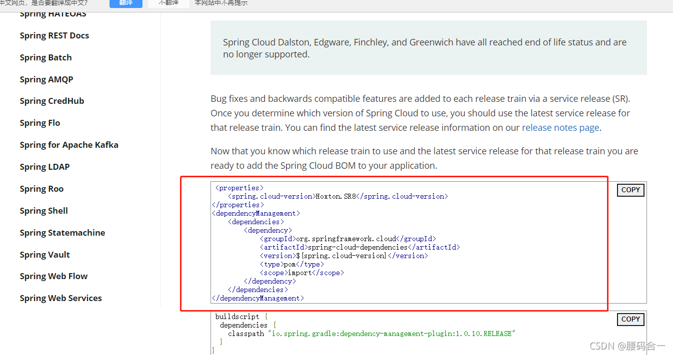Click the opening <properties> tag line
This screenshot has width=673, height=355.
239,188
